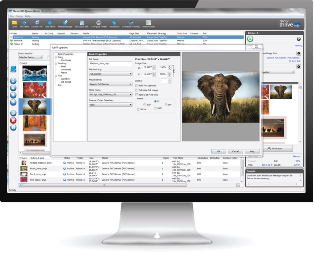Click the red delete job icon
Viewport: 314px width, 255px height.
click(13, 120)
